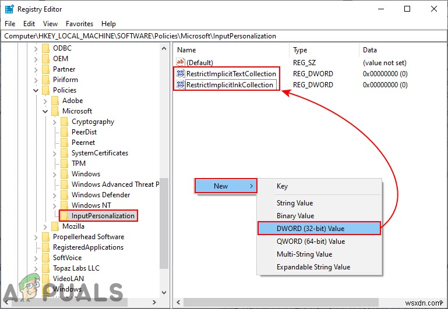This screenshot has width=448, height=309.
Task: Click the Adobe folder icon
Action: (55, 101)
